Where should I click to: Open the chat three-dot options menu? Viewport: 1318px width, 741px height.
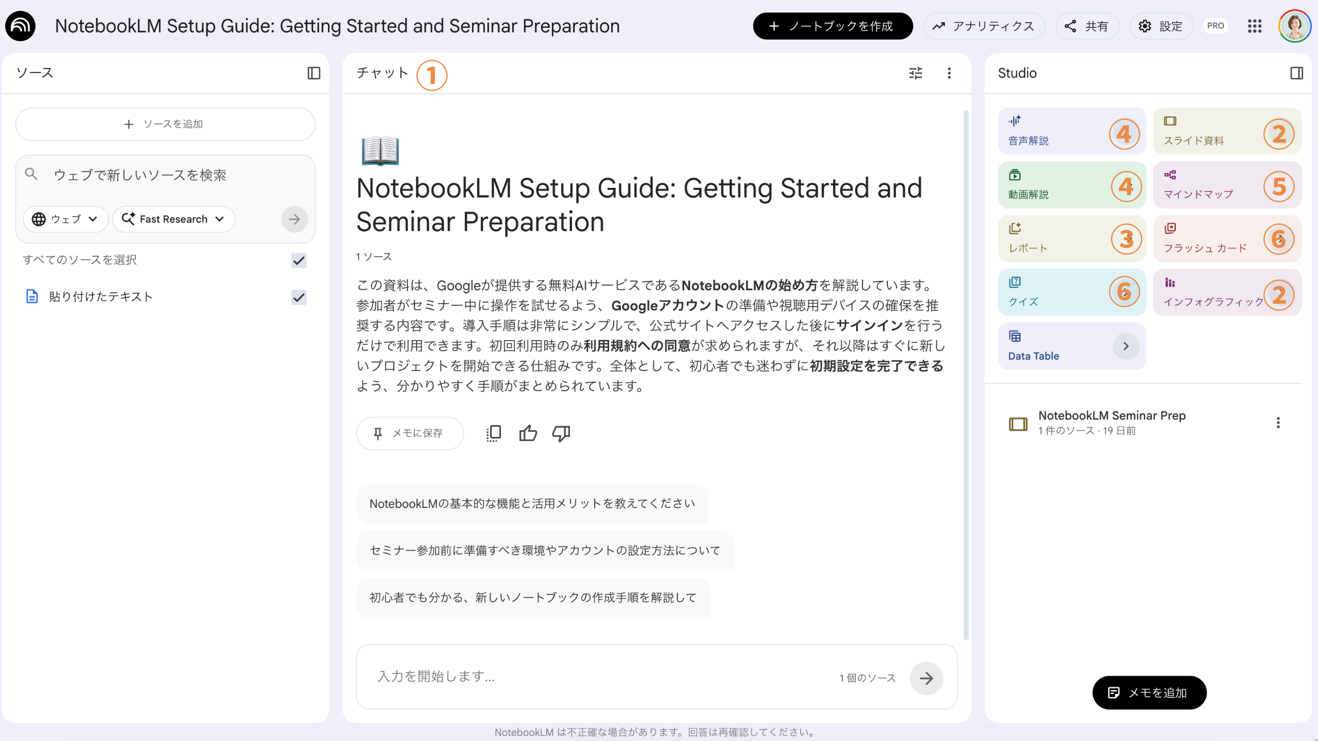[949, 73]
